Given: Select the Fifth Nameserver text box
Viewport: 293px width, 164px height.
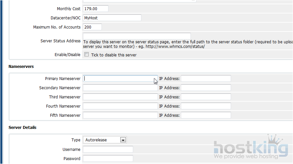Looking at the screenshot, I should 120,115.
